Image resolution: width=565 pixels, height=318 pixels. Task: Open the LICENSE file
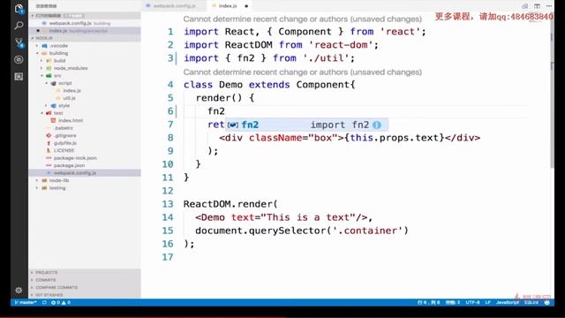85,150
